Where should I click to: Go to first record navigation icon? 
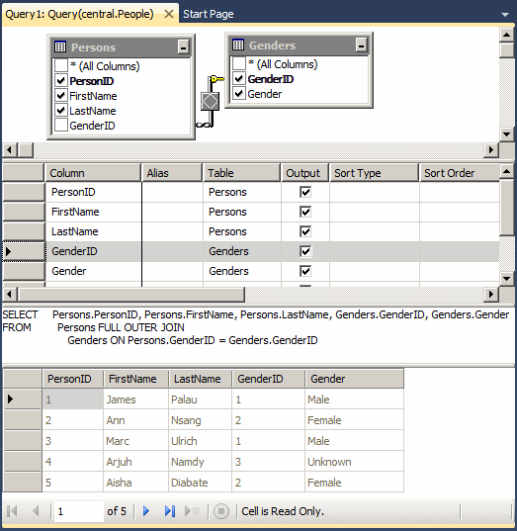tap(12, 511)
